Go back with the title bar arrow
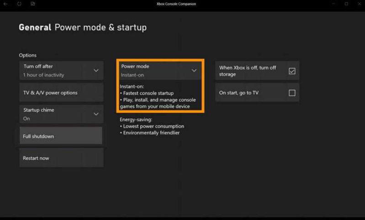 [5, 4]
